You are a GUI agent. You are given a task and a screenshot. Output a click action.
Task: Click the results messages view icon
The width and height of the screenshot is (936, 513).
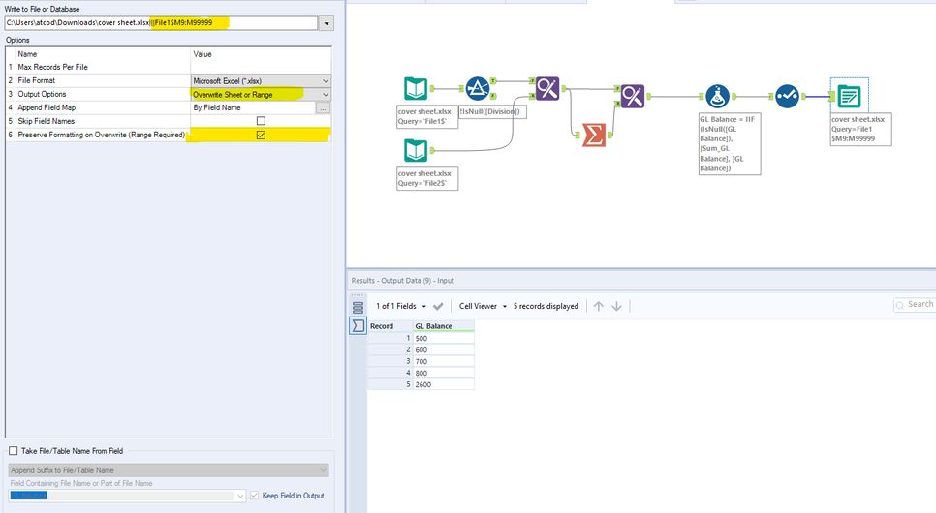pyautogui.click(x=358, y=308)
